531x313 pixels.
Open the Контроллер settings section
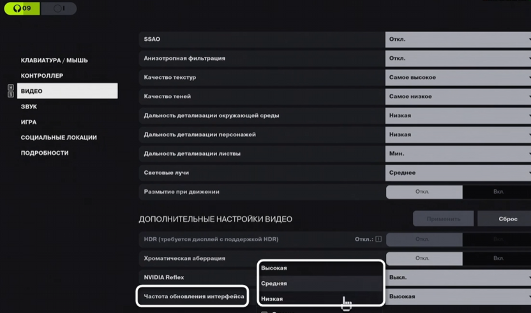point(42,76)
